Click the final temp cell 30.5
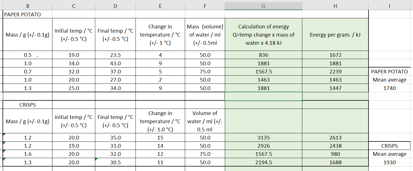The image size is (413, 171). [115, 162]
